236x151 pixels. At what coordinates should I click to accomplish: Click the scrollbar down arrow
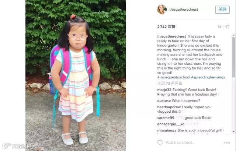point(233,131)
